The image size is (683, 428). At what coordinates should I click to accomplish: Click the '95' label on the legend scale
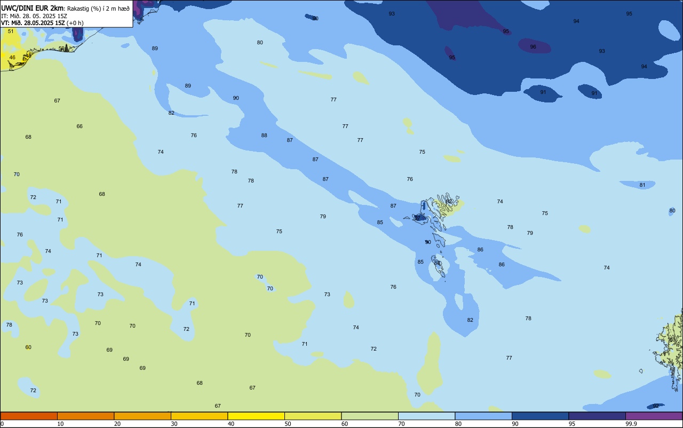coord(572,424)
